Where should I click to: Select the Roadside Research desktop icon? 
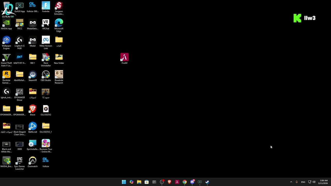click(59, 77)
